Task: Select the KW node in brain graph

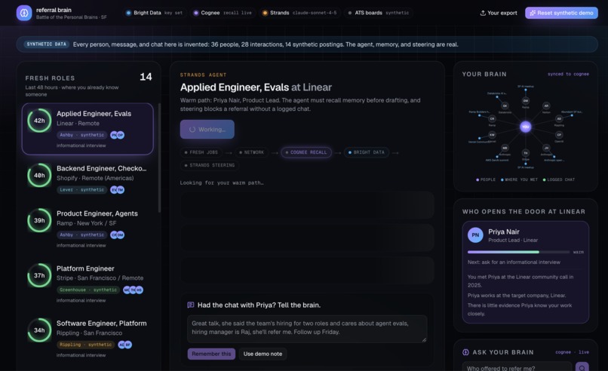Action: (492, 135)
